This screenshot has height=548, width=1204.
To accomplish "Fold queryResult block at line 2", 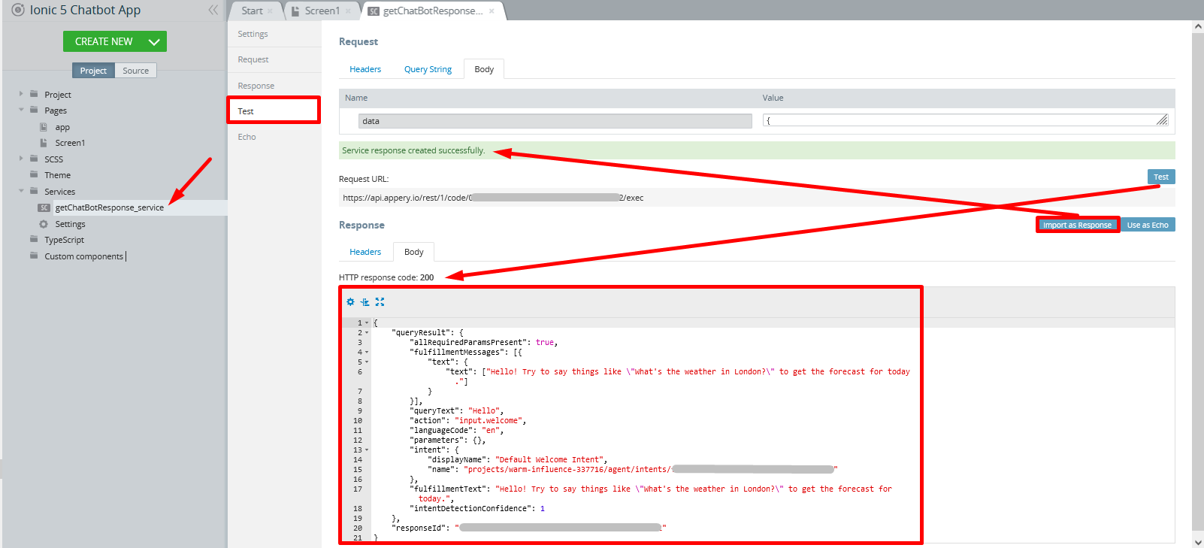I will pyautogui.click(x=367, y=332).
